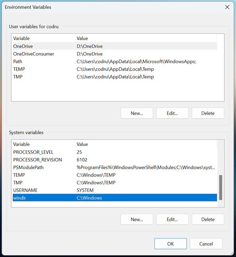Select the PROCESSOR_REVISION system variable
The width and height of the screenshot is (236, 257).
point(115,160)
